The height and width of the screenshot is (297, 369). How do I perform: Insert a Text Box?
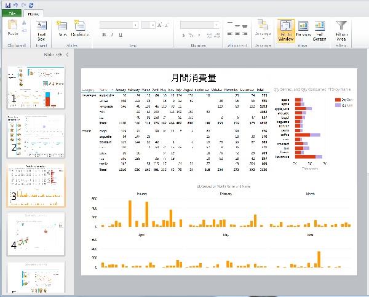click(x=41, y=31)
